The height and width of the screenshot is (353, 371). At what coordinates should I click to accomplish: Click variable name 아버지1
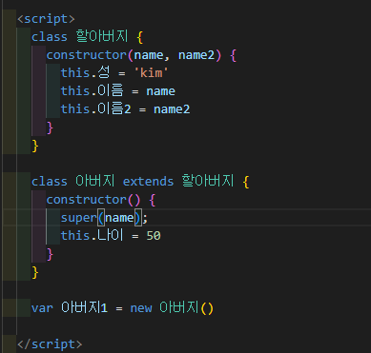[84, 308]
